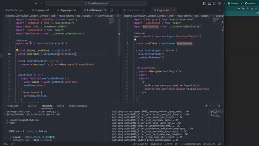Open the http://localhost:5173/ link in terminal
Image resolution: width=259 pixels, height=146 pixels.
40,137
